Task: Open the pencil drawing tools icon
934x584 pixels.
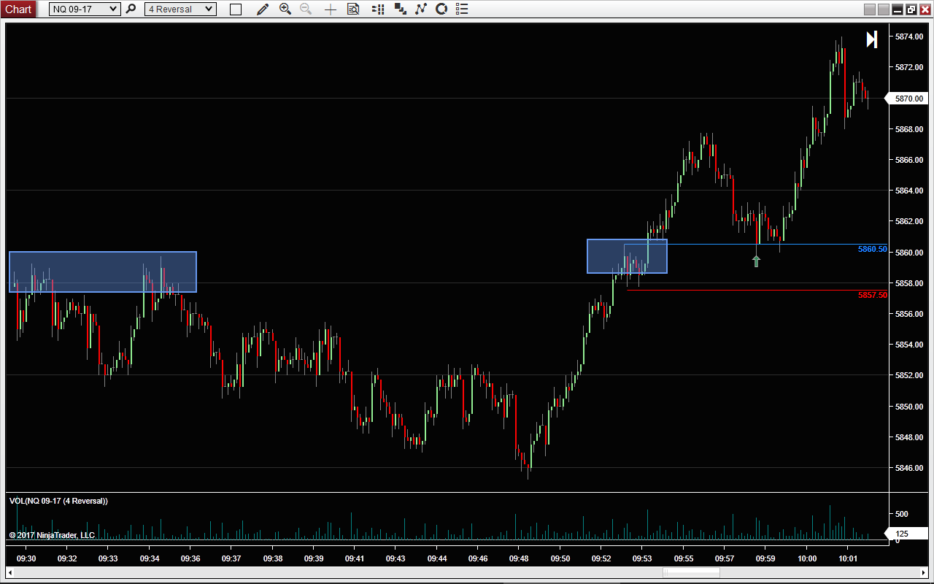Action: [263, 9]
